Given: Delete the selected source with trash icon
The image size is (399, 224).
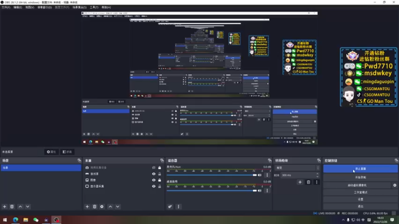Looking at the screenshot, I should (95, 207).
